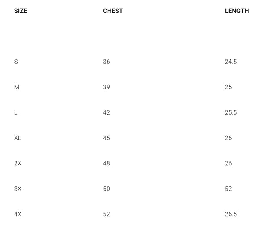257x227 pixels.
Task: Select the 3X size row label
Action: pos(18,189)
